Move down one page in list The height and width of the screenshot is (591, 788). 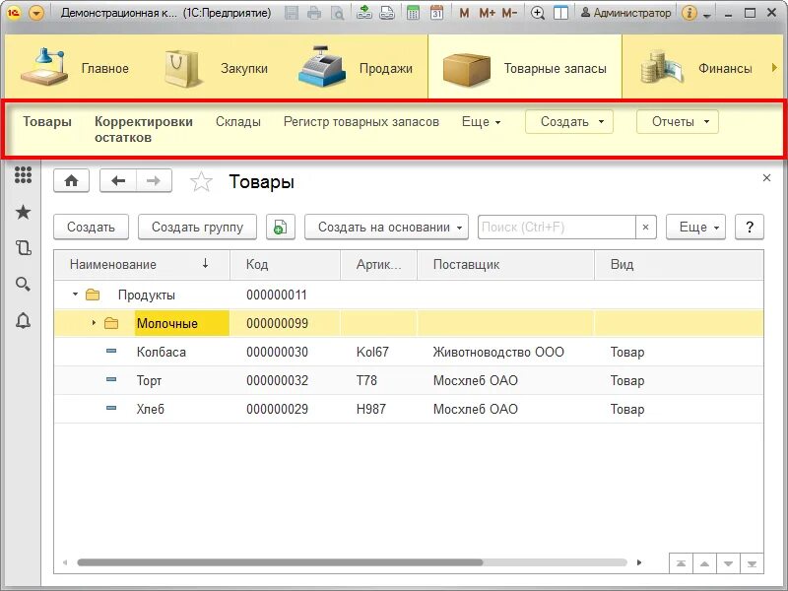[x=728, y=563]
